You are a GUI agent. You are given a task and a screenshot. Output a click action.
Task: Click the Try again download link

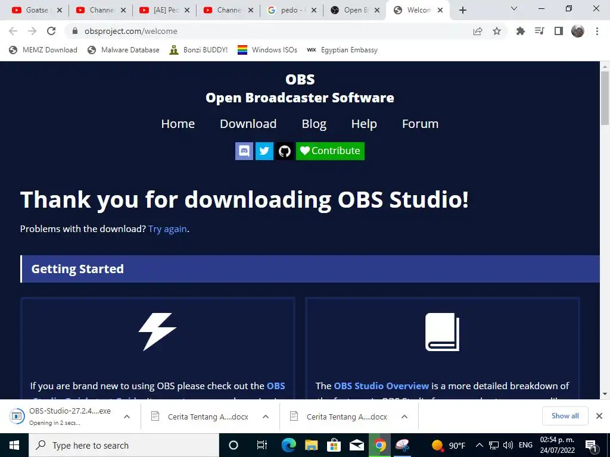tap(167, 229)
